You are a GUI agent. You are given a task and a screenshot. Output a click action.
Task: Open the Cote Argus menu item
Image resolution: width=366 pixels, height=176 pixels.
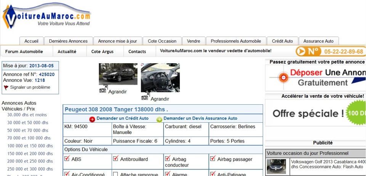102,51
